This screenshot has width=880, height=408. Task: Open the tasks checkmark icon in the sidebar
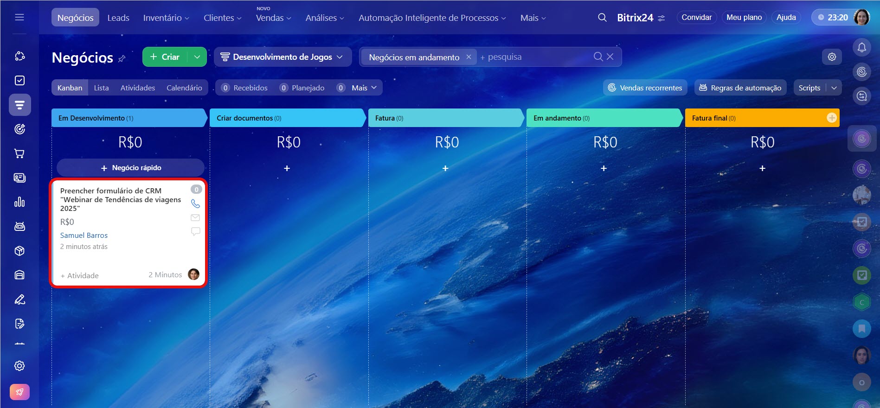click(19, 81)
